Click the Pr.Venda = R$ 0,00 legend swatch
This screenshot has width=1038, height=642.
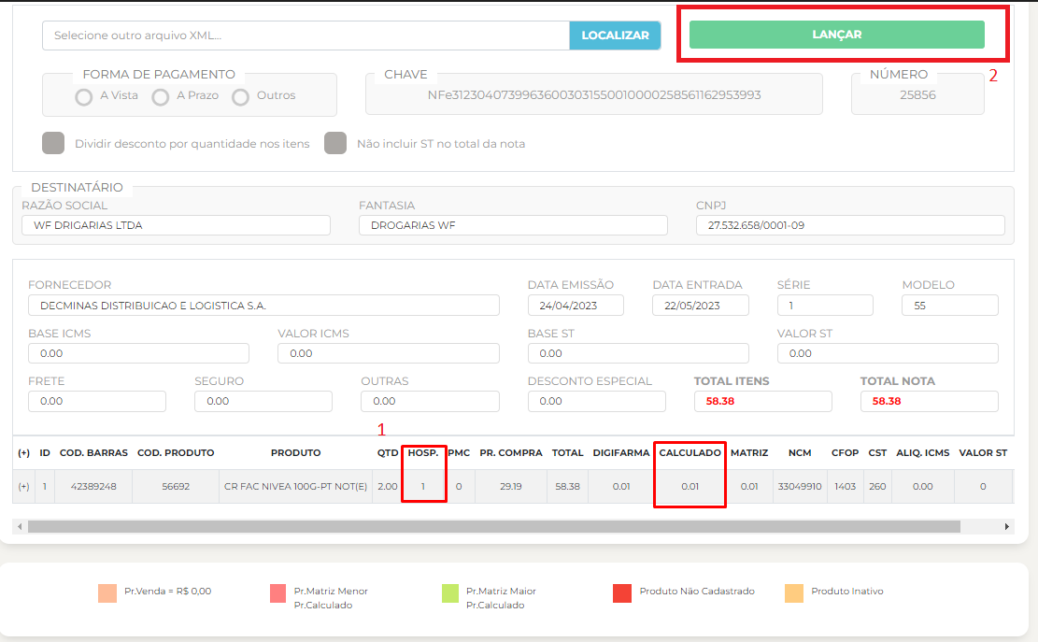[107, 593]
